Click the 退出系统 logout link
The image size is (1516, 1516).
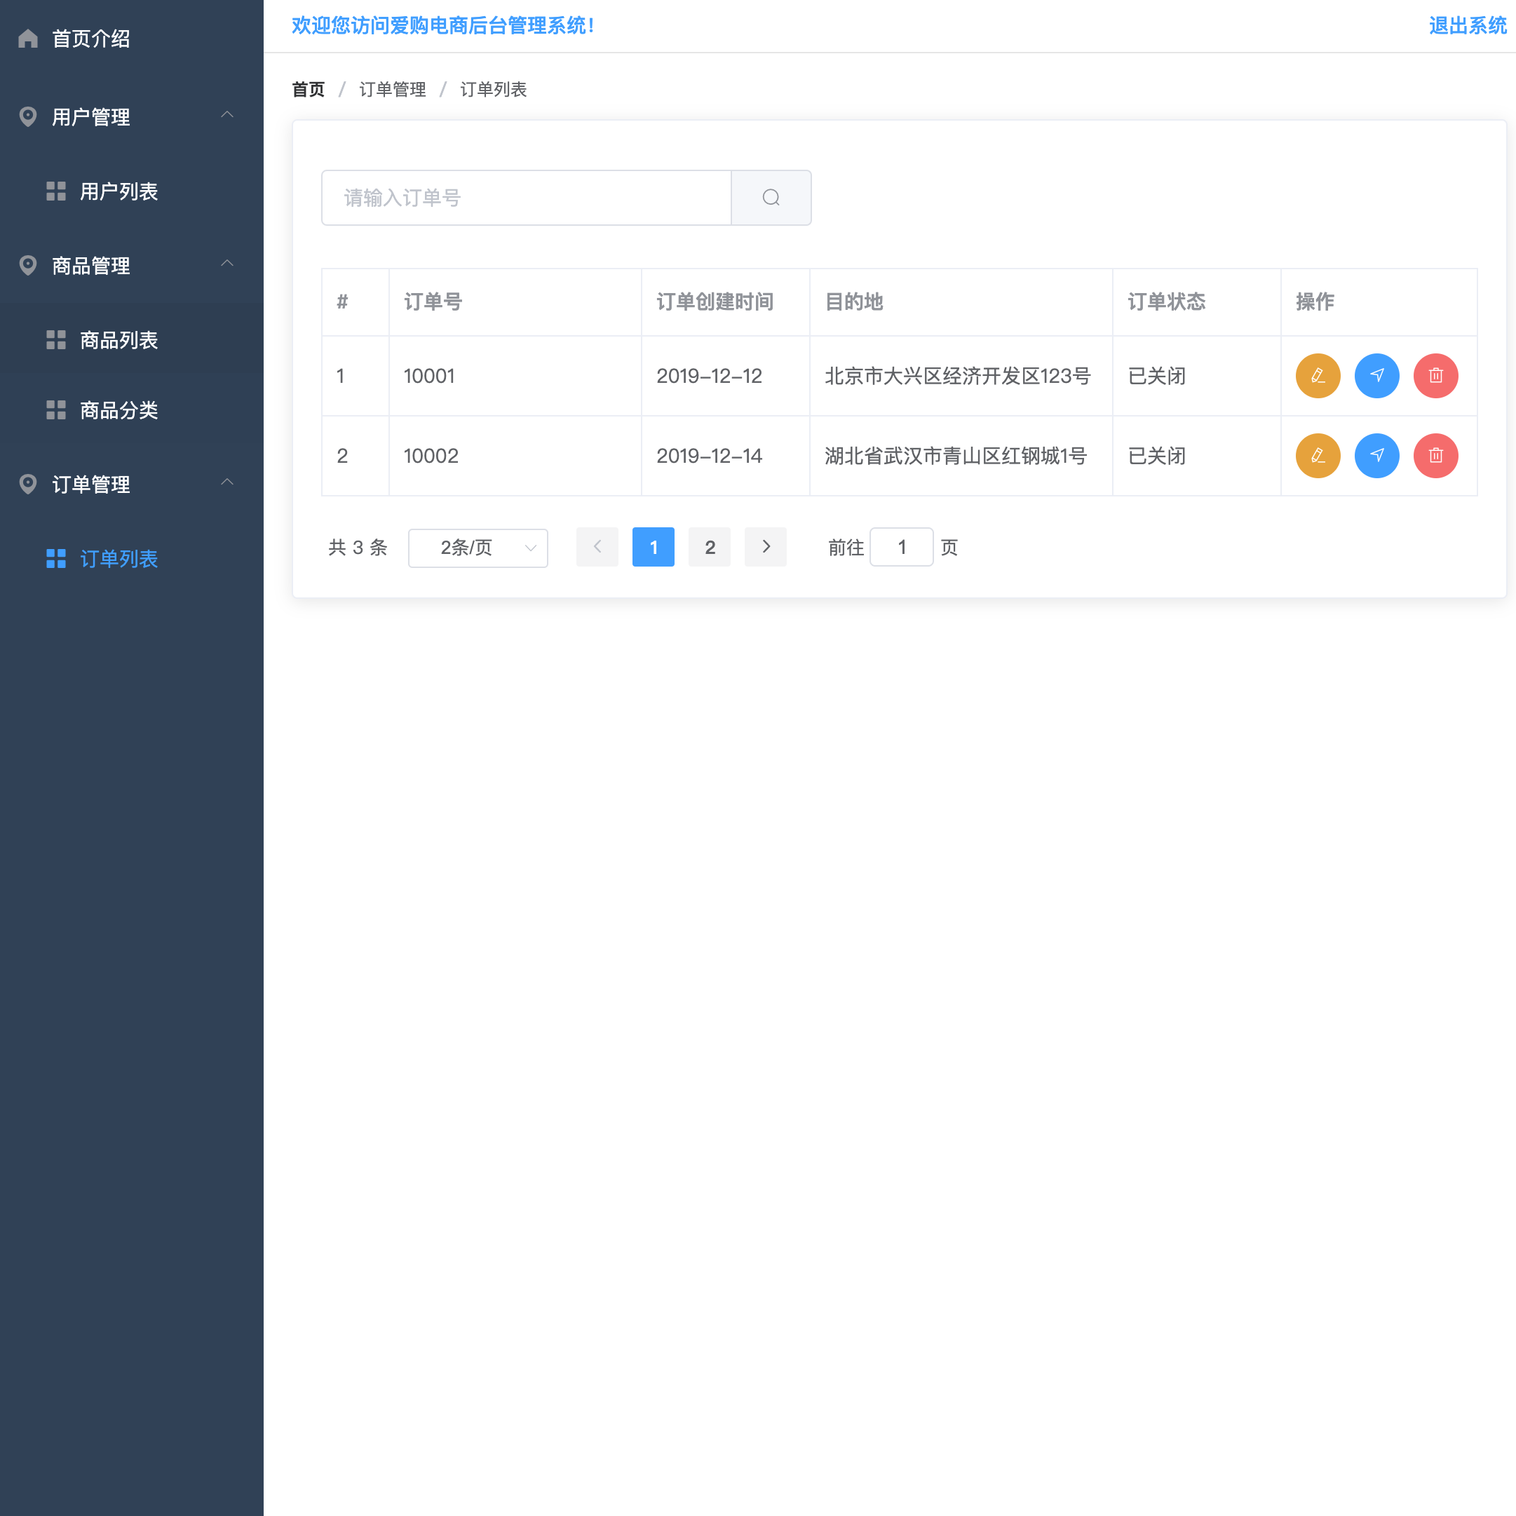pyautogui.click(x=1467, y=26)
